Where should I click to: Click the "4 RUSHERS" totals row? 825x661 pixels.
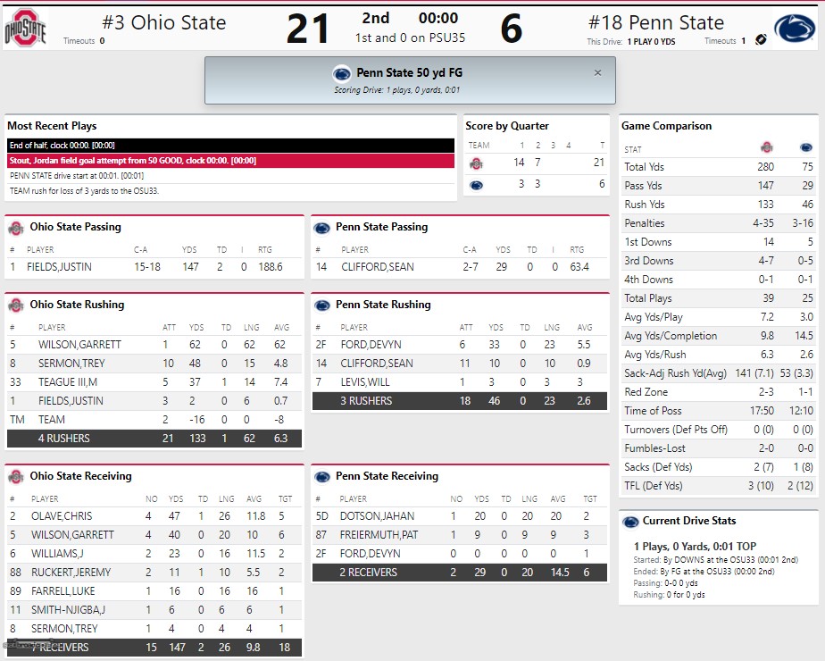(x=154, y=439)
